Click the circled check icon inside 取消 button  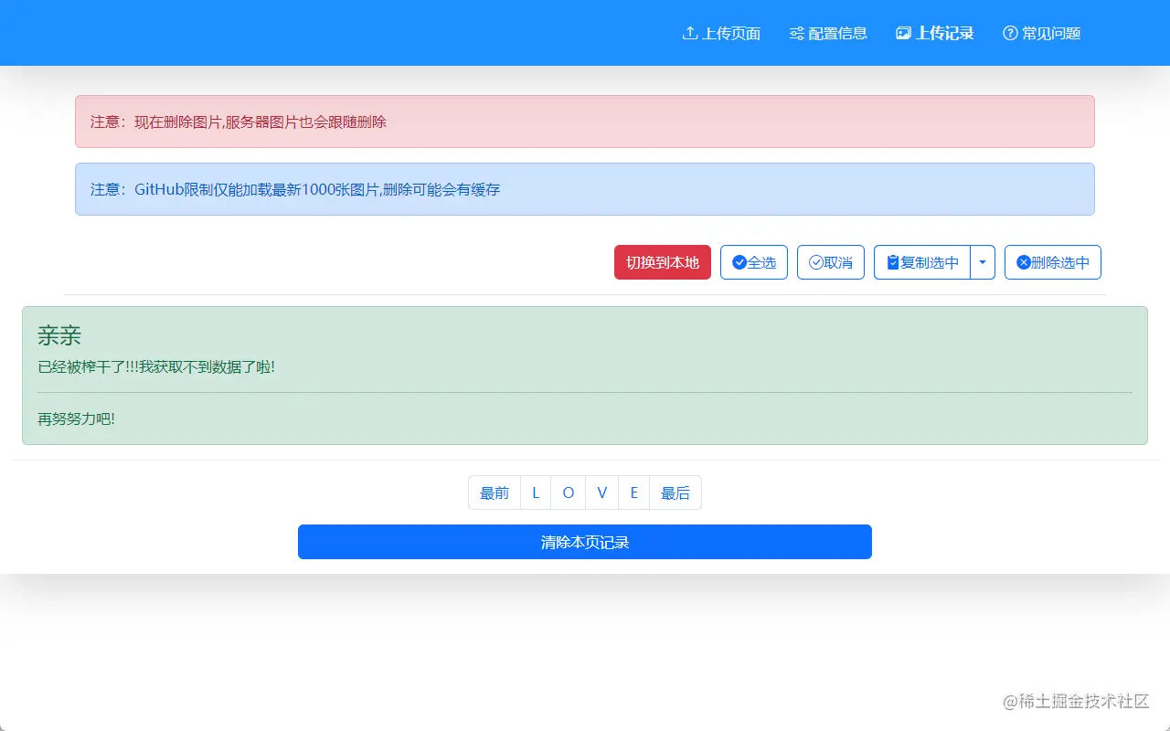coord(816,262)
